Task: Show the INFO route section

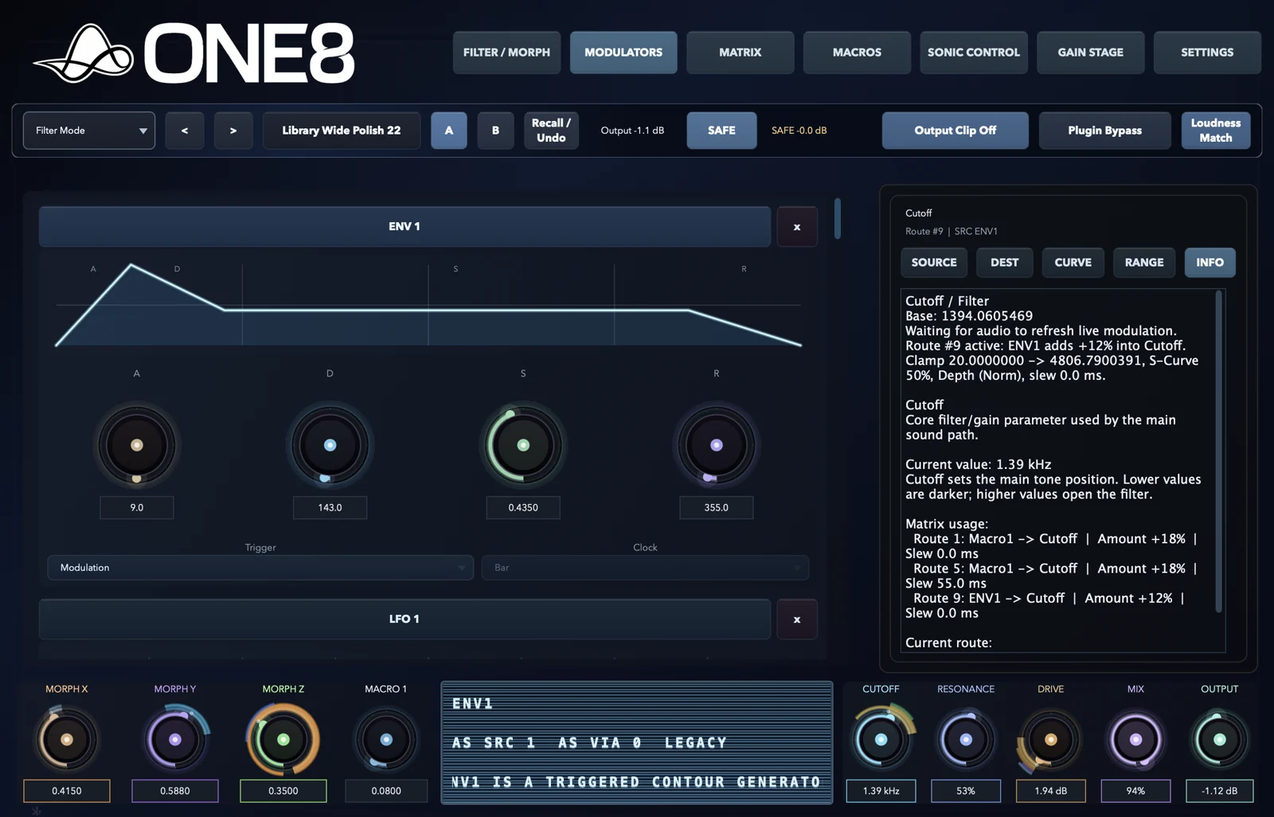Action: pos(1210,263)
